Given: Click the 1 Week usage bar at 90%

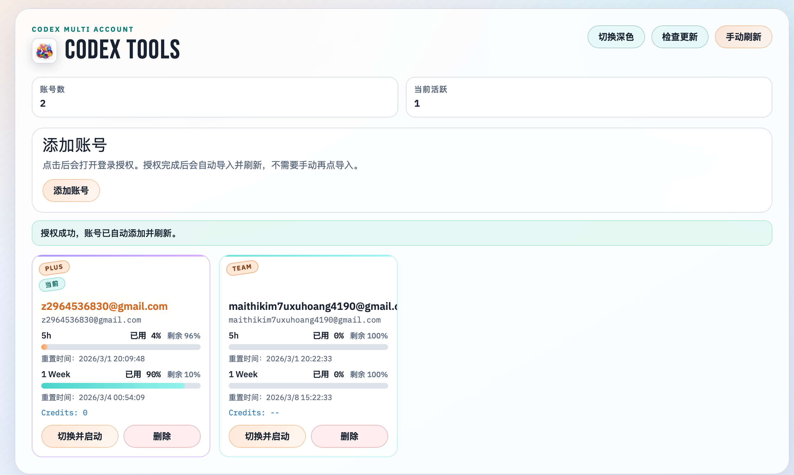Looking at the screenshot, I should (121, 386).
